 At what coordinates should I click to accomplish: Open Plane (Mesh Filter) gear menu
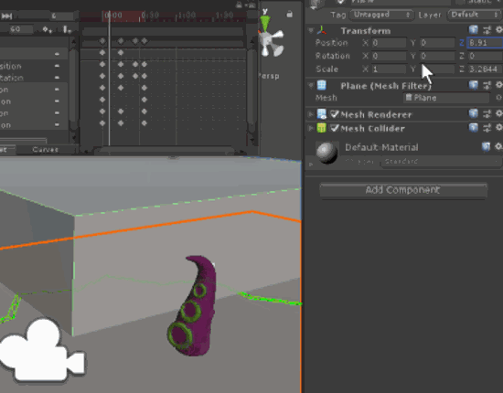coord(498,85)
